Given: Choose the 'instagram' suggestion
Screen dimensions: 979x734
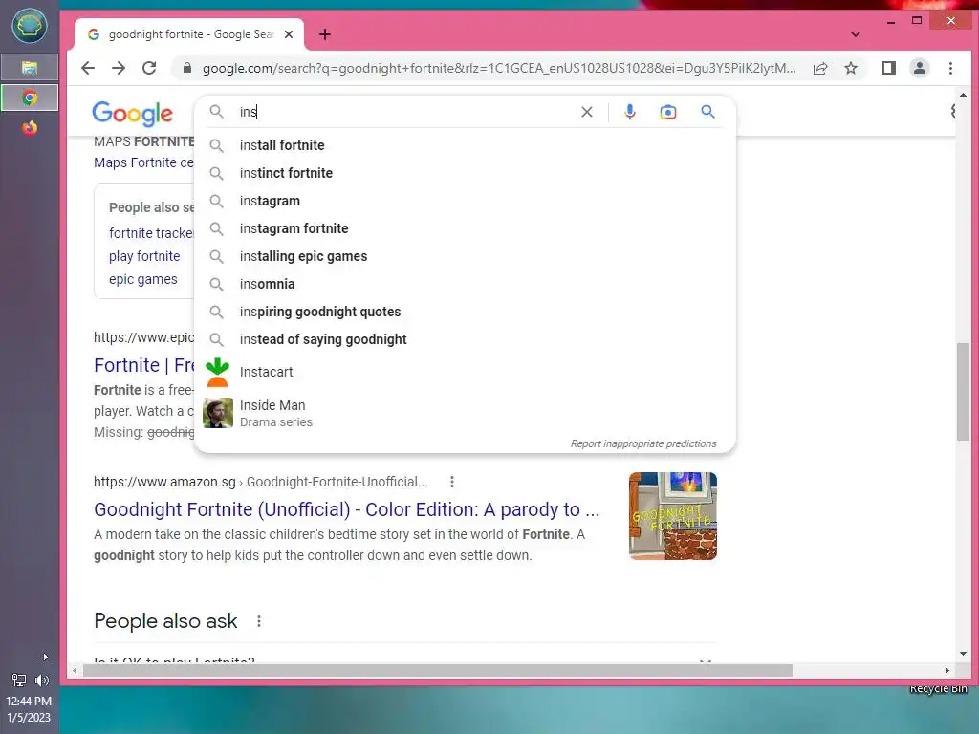Looking at the screenshot, I should click(x=465, y=201).
